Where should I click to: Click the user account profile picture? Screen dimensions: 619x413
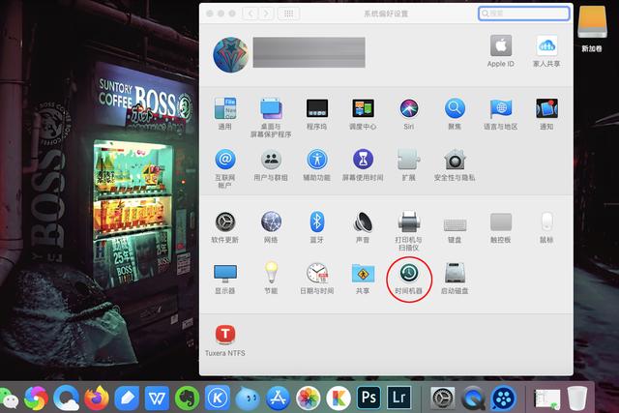[231, 54]
